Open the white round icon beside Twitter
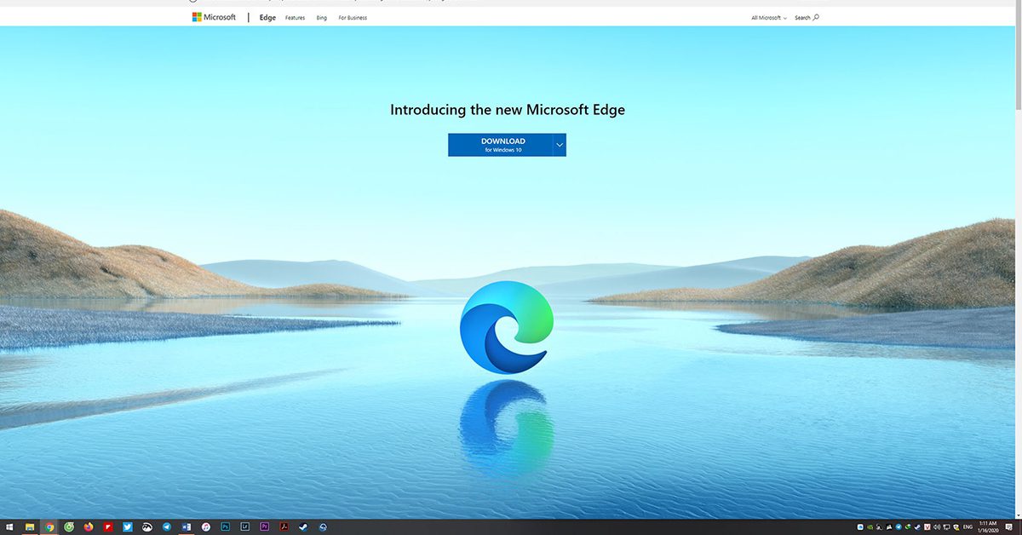The width and height of the screenshot is (1022, 535). (147, 527)
